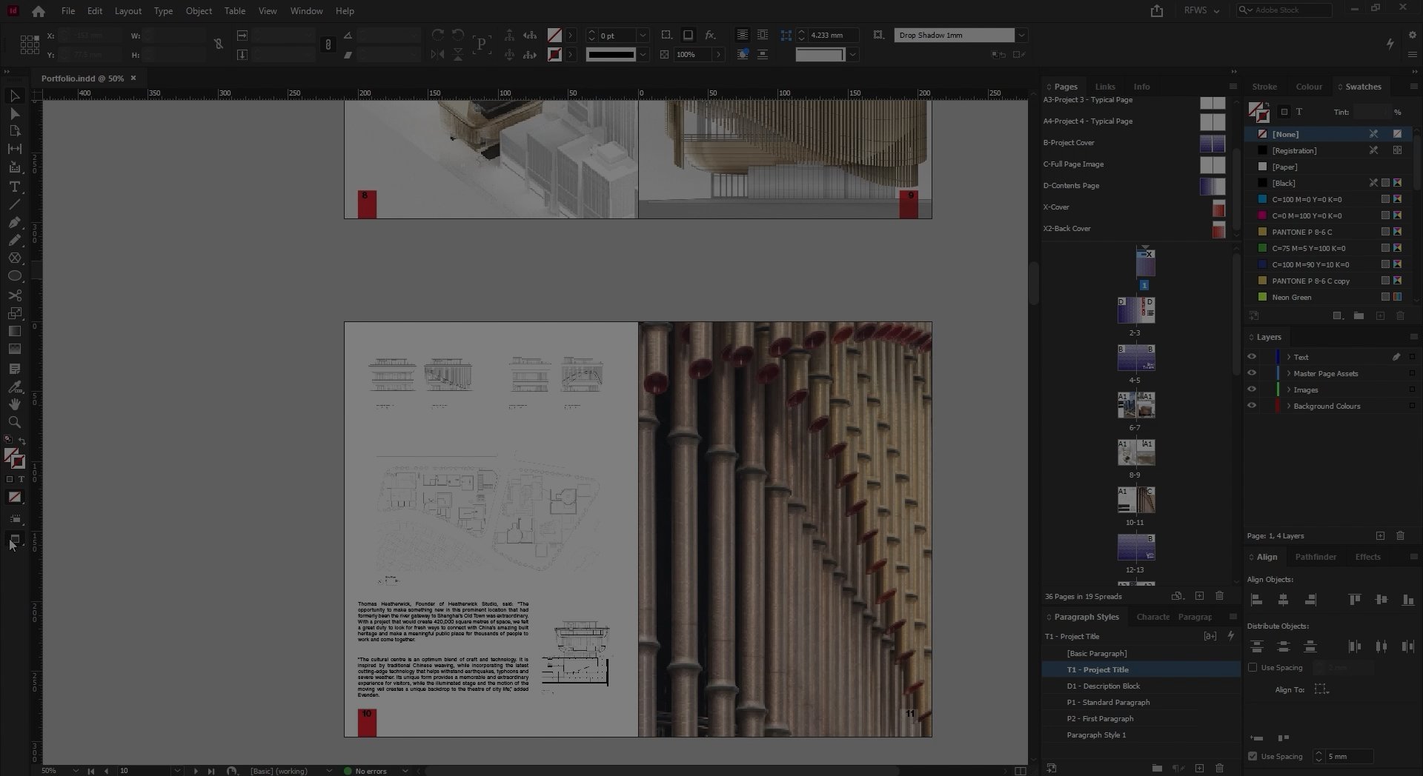Select the Neon Green swatch
The image size is (1423, 776).
(1293, 297)
